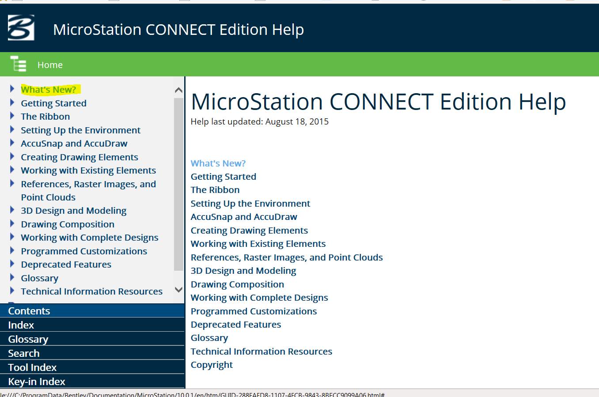Screen dimensions: 599x397
Task: Expand References, Raster Images tree arrow
Action: 12,183
